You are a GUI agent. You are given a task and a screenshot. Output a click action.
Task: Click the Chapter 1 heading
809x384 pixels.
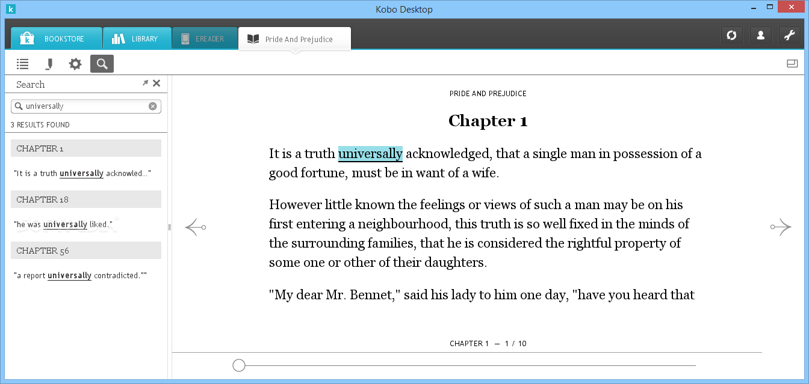tap(488, 121)
